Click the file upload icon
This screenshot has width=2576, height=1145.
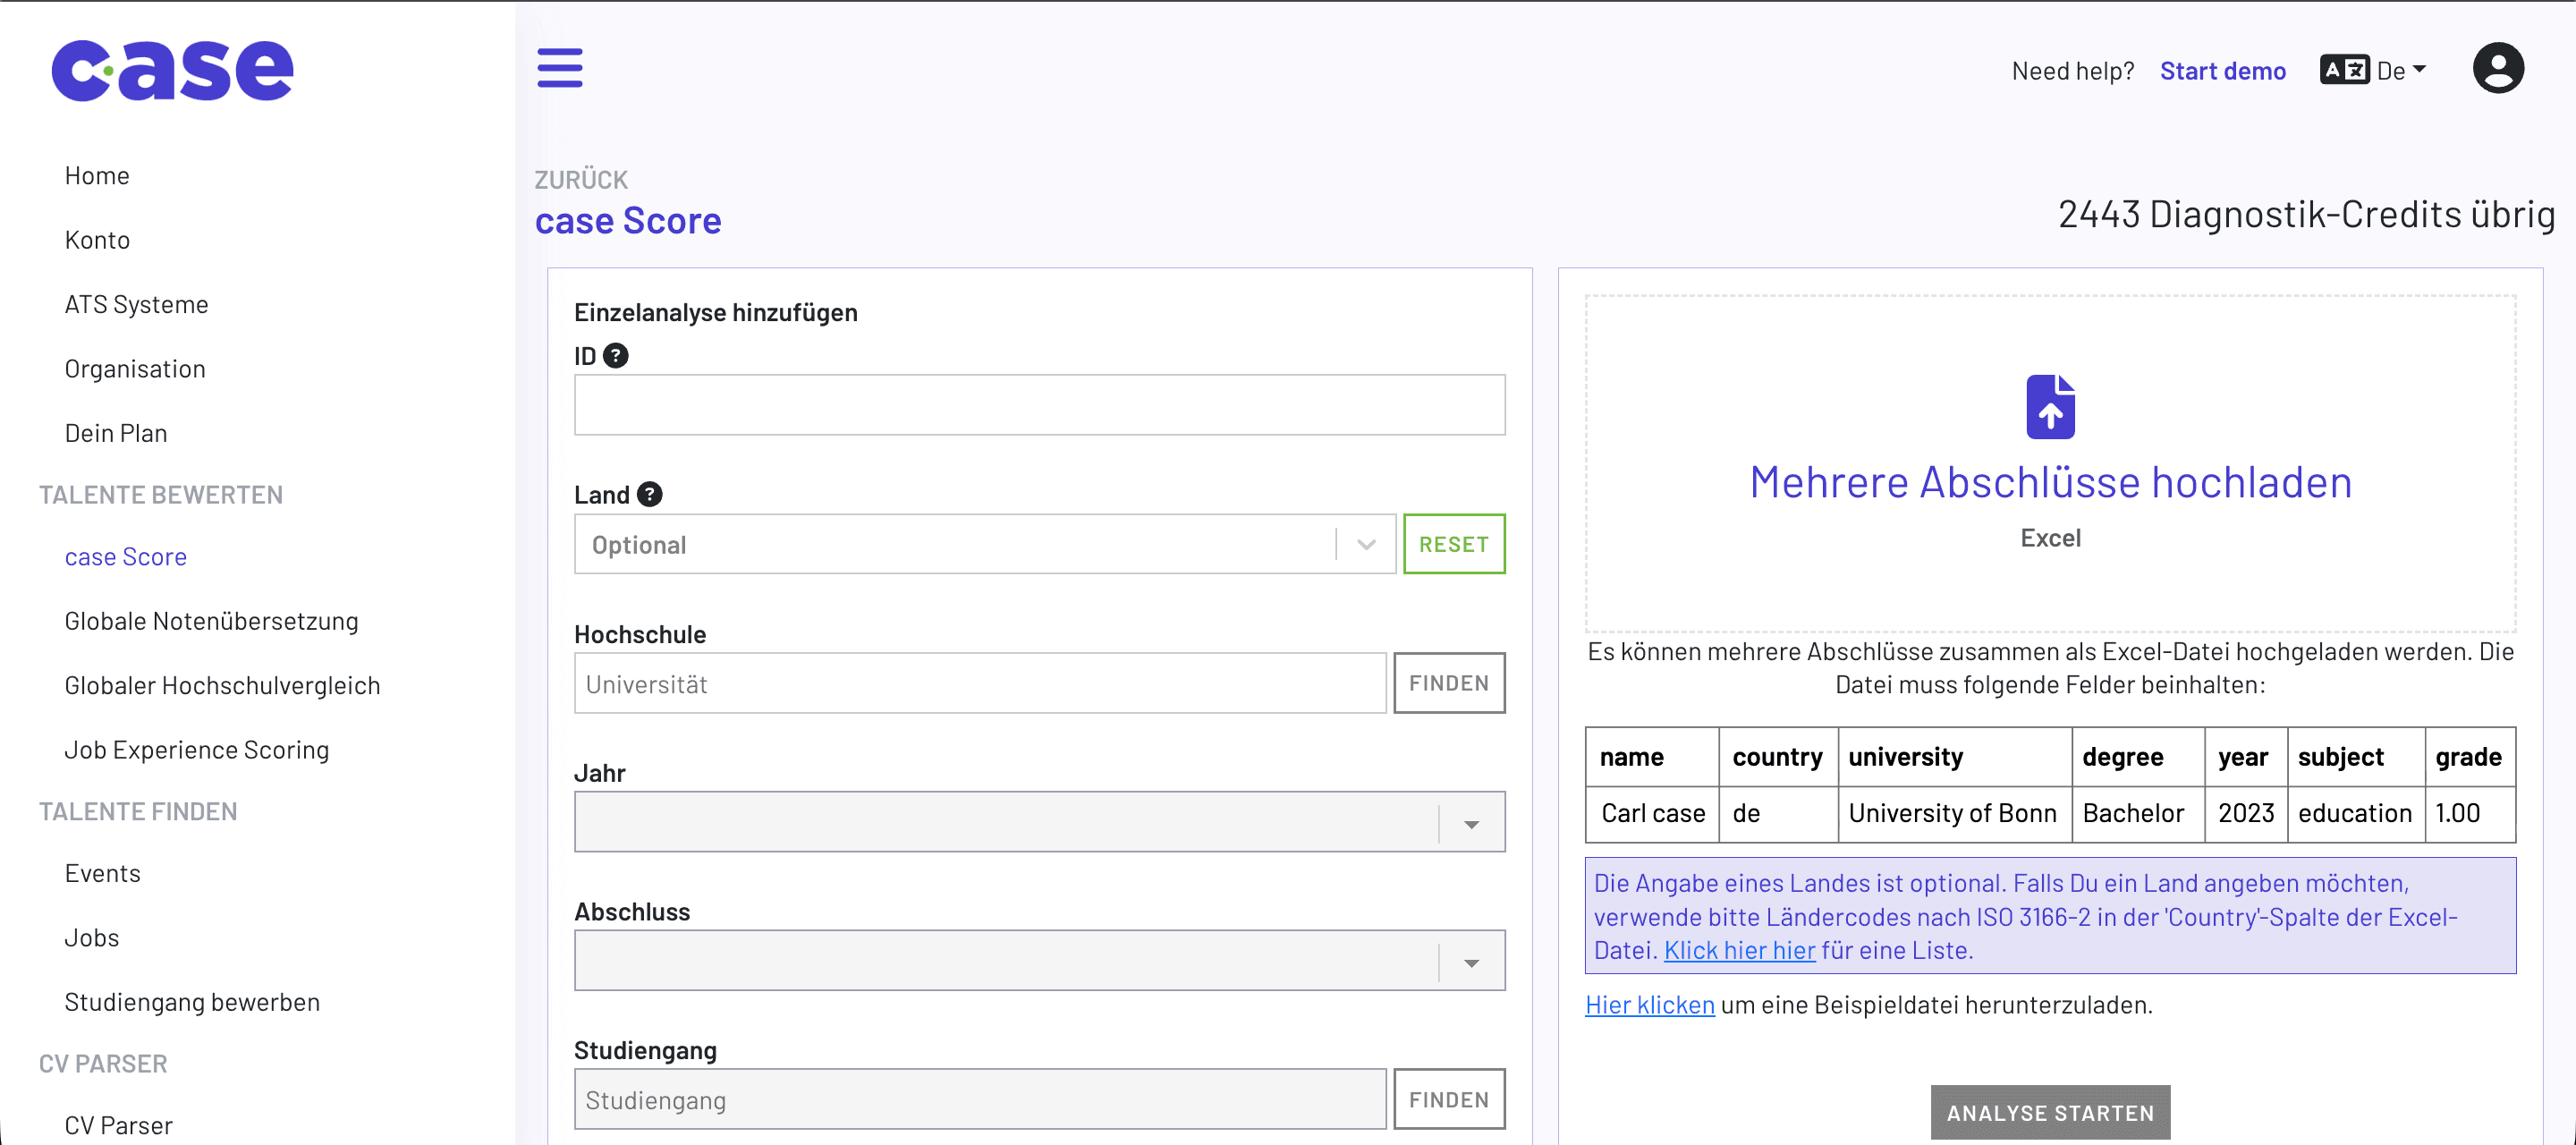(2050, 407)
